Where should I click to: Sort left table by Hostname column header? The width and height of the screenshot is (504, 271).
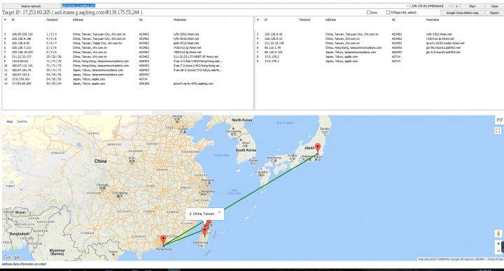[180, 20]
